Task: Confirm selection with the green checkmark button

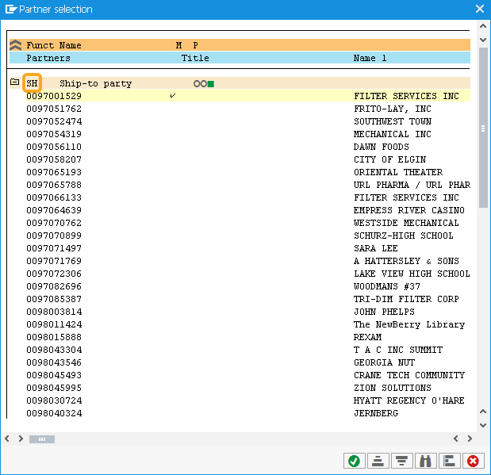Action: coord(354,461)
